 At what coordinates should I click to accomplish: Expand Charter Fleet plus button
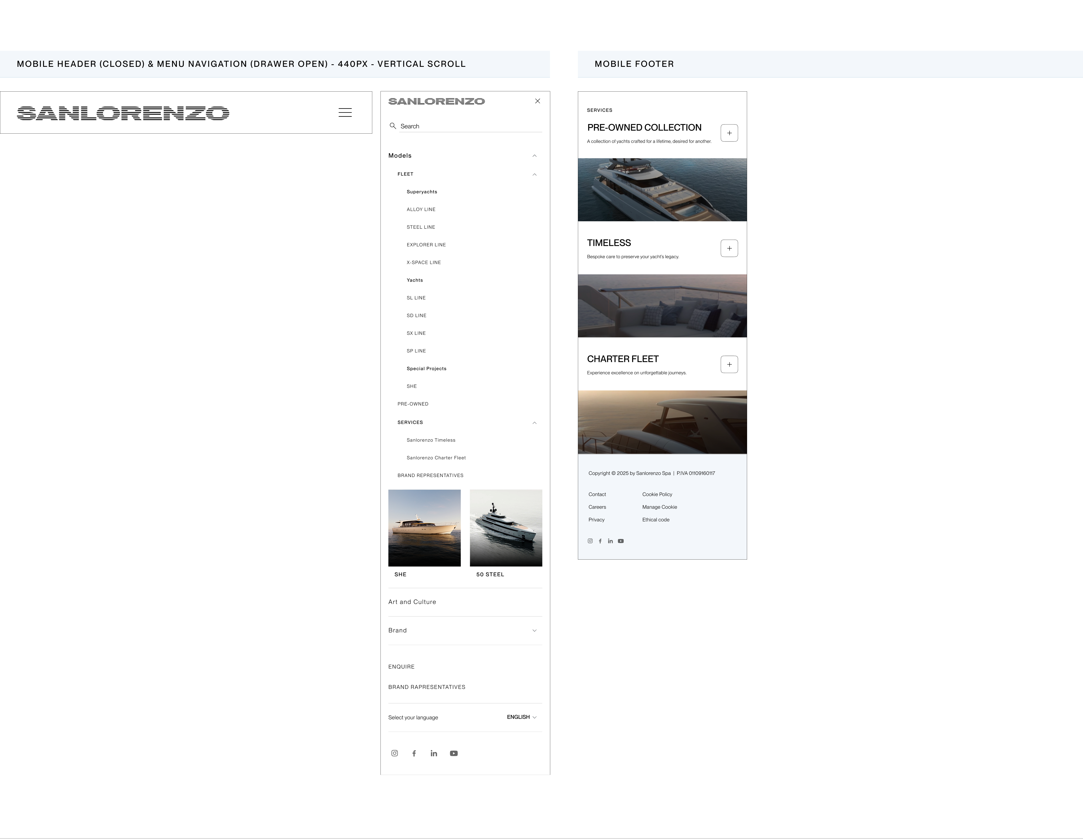(729, 364)
